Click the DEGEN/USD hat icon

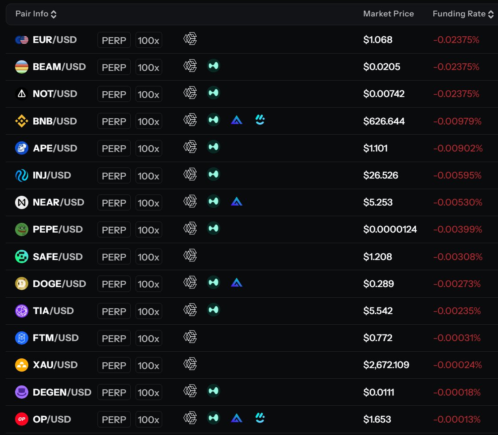22,392
